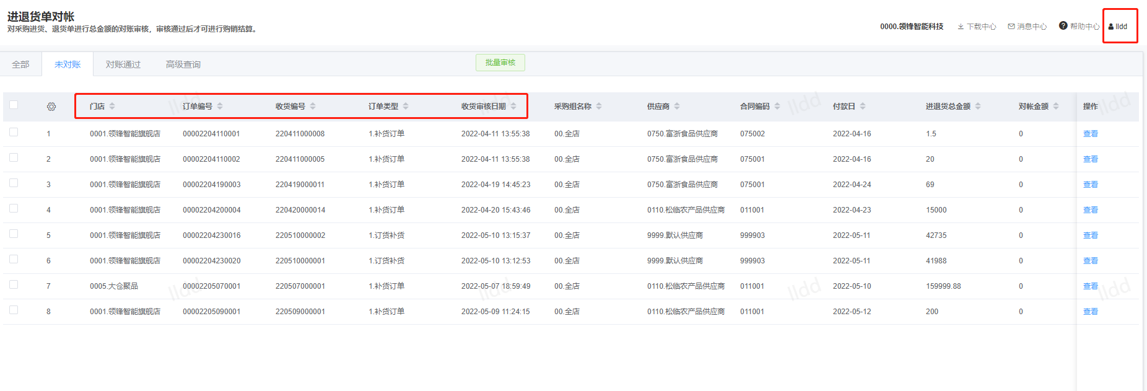Sort by 订单编号 column arrows
The image size is (1147, 391).
coord(220,107)
